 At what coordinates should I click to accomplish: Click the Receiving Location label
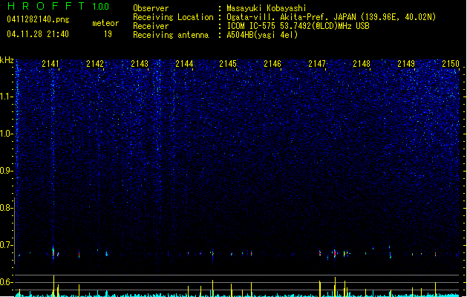click(x=173, y=17)
